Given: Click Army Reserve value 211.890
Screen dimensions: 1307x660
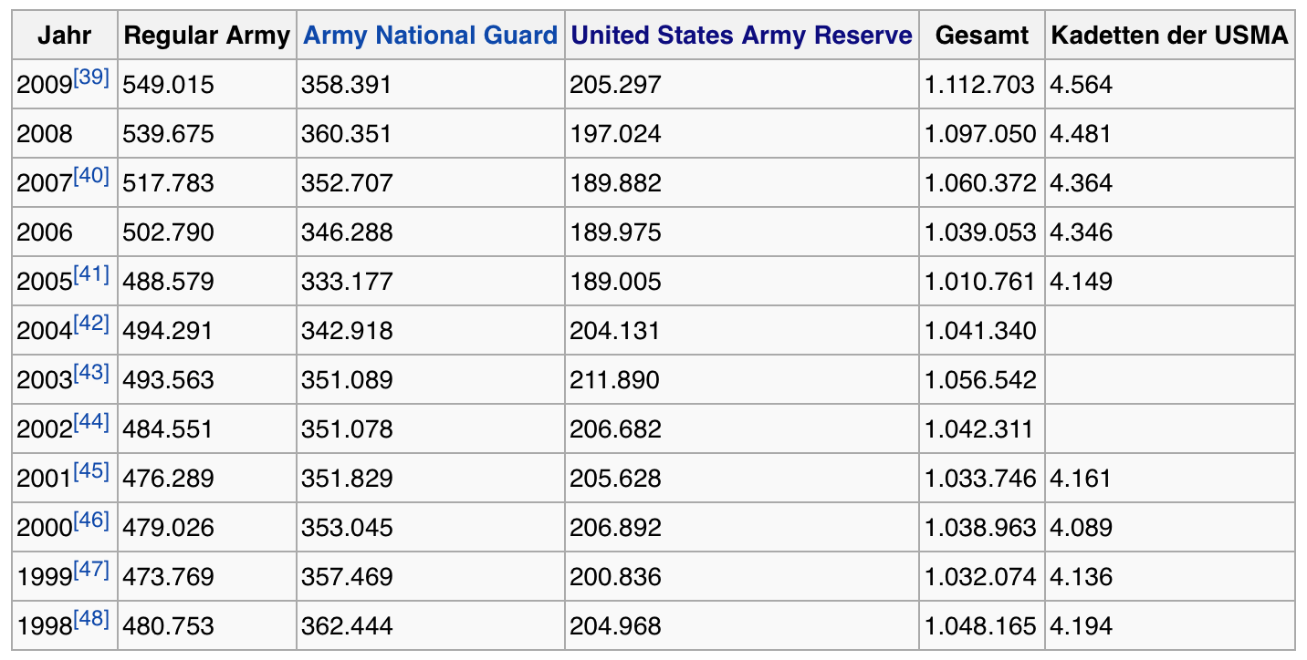Looking at the screenshot, I should (615, 380).
